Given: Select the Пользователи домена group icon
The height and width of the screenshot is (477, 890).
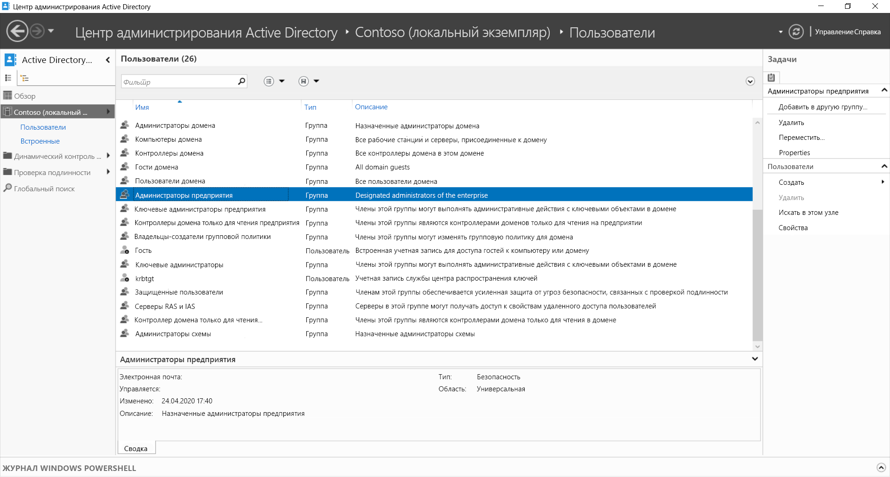Looking at the screenshot, I should tap(125, 181).
